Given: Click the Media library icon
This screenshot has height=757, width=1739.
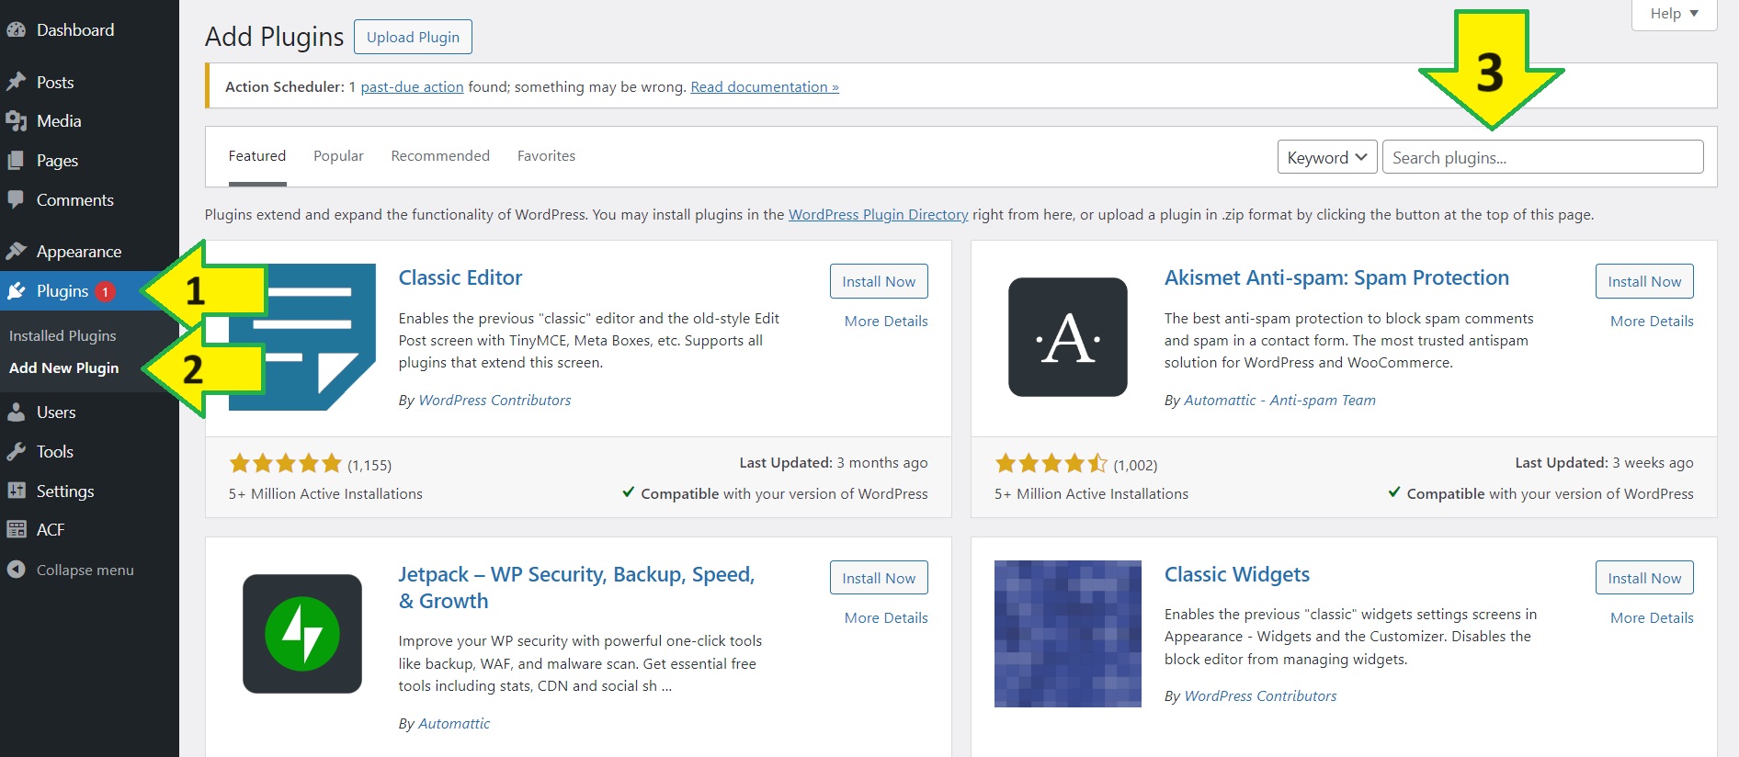Looking at the screenshot, I should pyautogui.click(x=17, y=121).
